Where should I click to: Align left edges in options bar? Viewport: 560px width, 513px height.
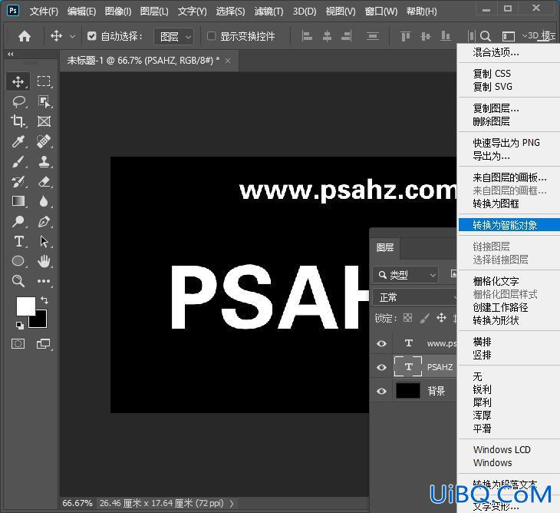tap(307, 36)
